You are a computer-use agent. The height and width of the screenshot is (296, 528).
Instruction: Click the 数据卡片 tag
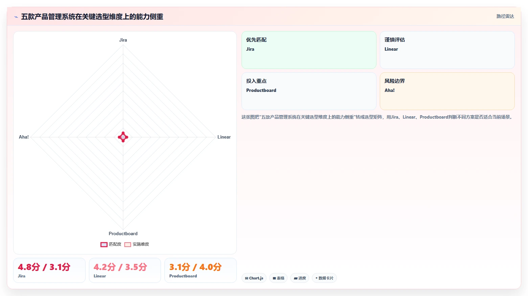(x=324, y=278)
